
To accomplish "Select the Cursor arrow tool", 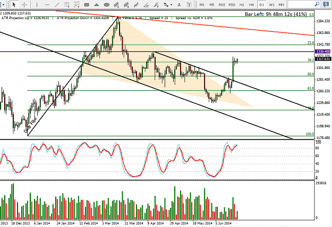I will 14,4.
